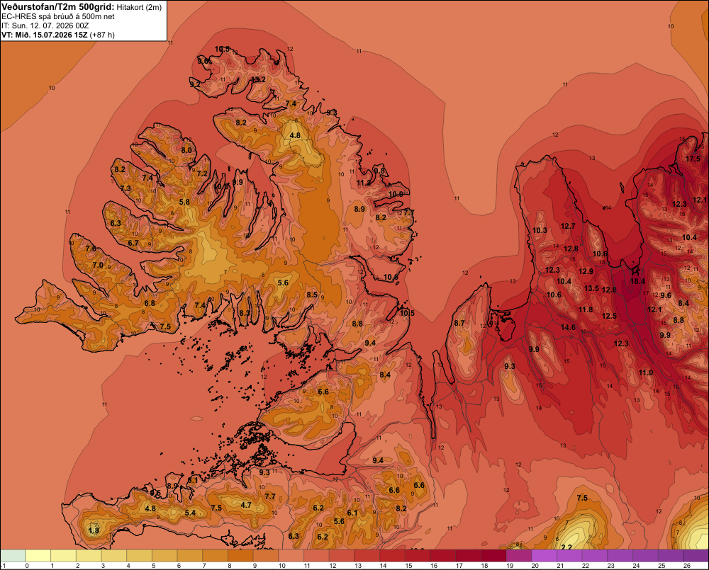709x570 pixels.
Task: Click magenta legend swatch between 19 and 20
Action: 520,556
